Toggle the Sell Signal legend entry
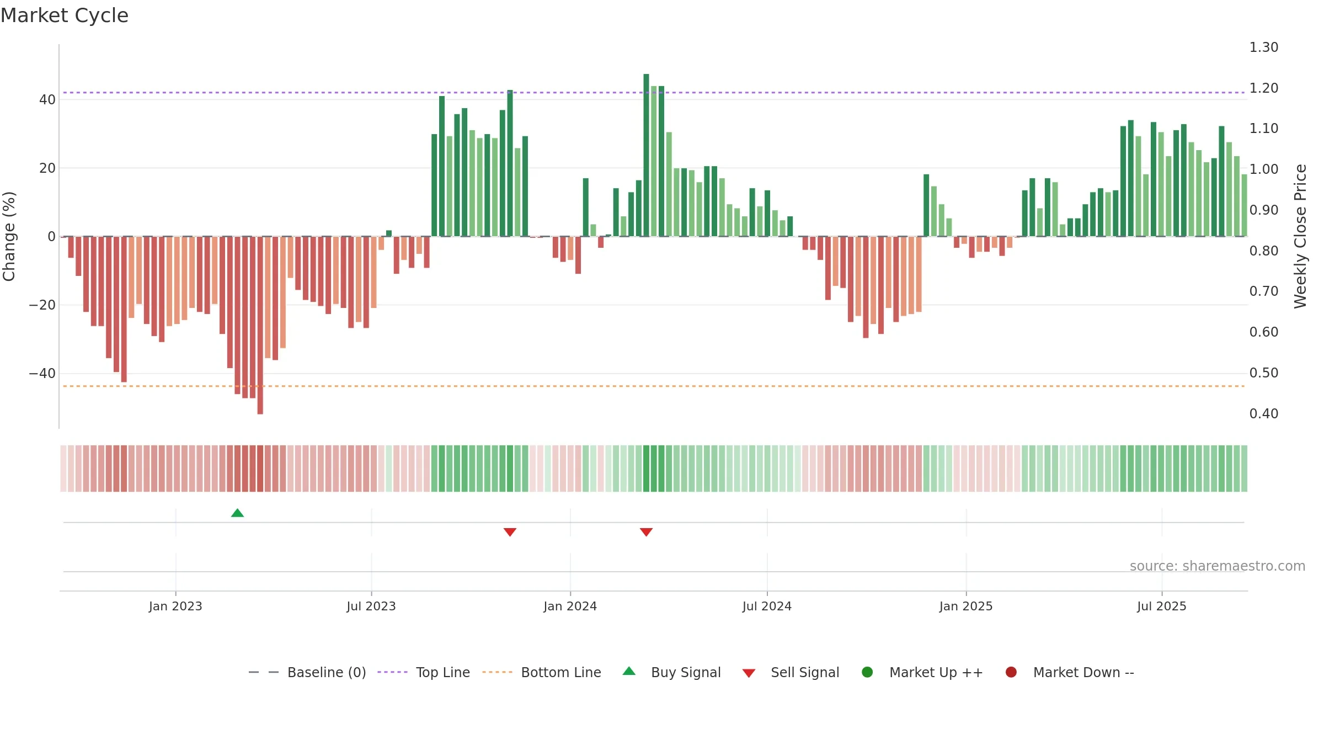This screenshot has height=745, width=1324. click(x=791, y=672)
